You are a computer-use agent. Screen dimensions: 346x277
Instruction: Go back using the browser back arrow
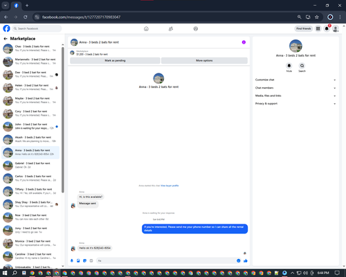(x=6, y=17)
